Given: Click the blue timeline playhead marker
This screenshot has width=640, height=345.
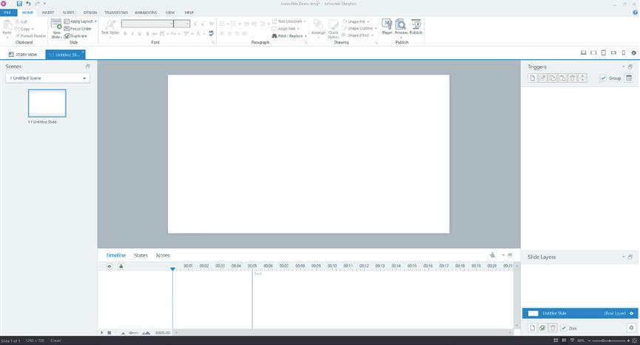Looking at the screenshot, I should [172, 269].
